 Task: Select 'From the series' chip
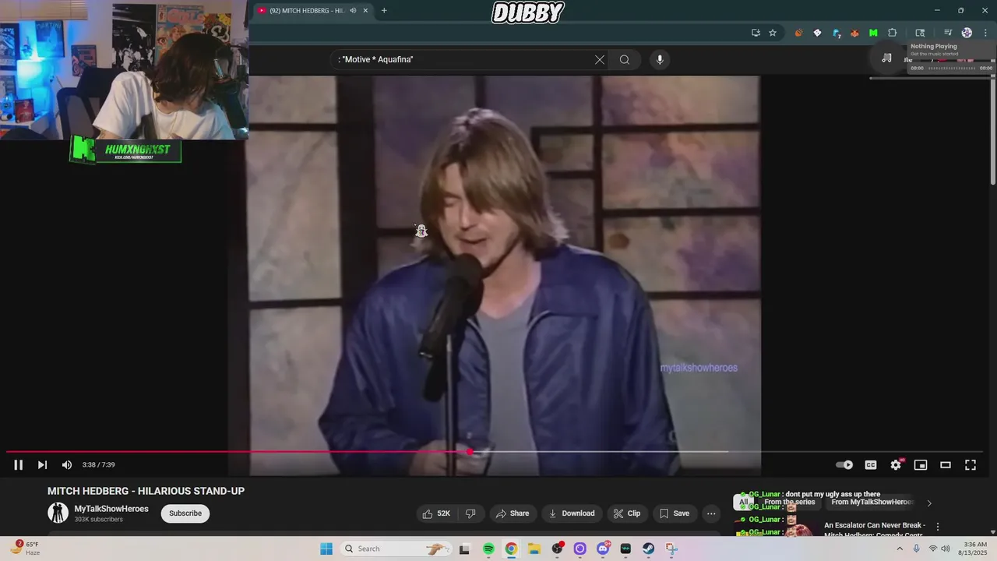tap(790, 503)
